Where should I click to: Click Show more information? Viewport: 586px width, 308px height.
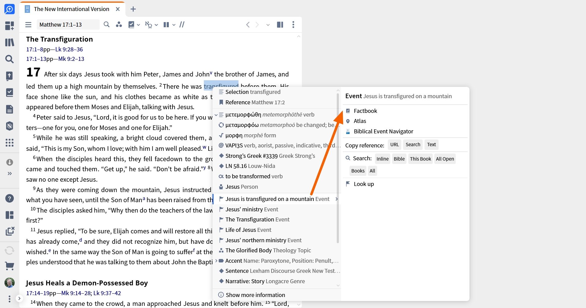point(255,295)
